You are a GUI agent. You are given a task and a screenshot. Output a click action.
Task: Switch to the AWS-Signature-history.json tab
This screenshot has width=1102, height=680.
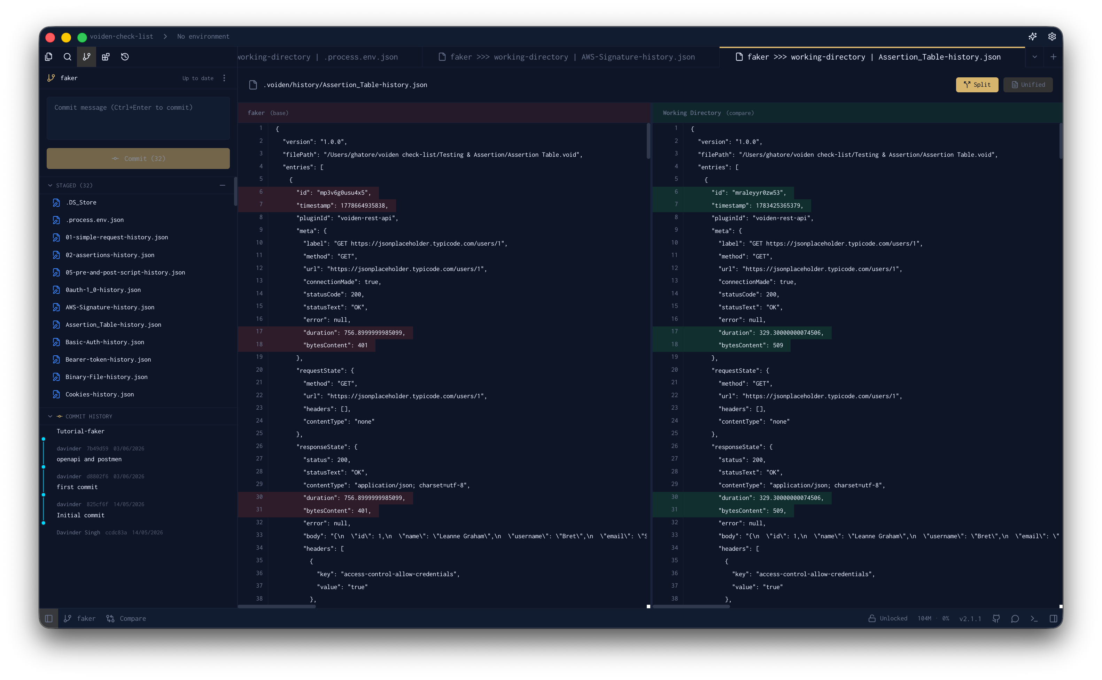point(571,57)
